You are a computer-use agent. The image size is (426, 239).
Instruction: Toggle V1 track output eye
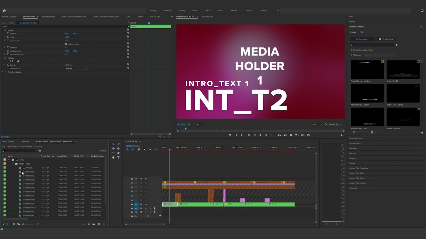click(x=145, y=204)
